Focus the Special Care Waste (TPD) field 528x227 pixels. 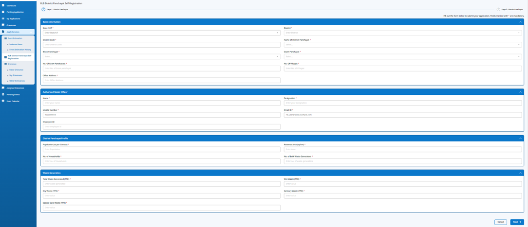pos(162,208)
